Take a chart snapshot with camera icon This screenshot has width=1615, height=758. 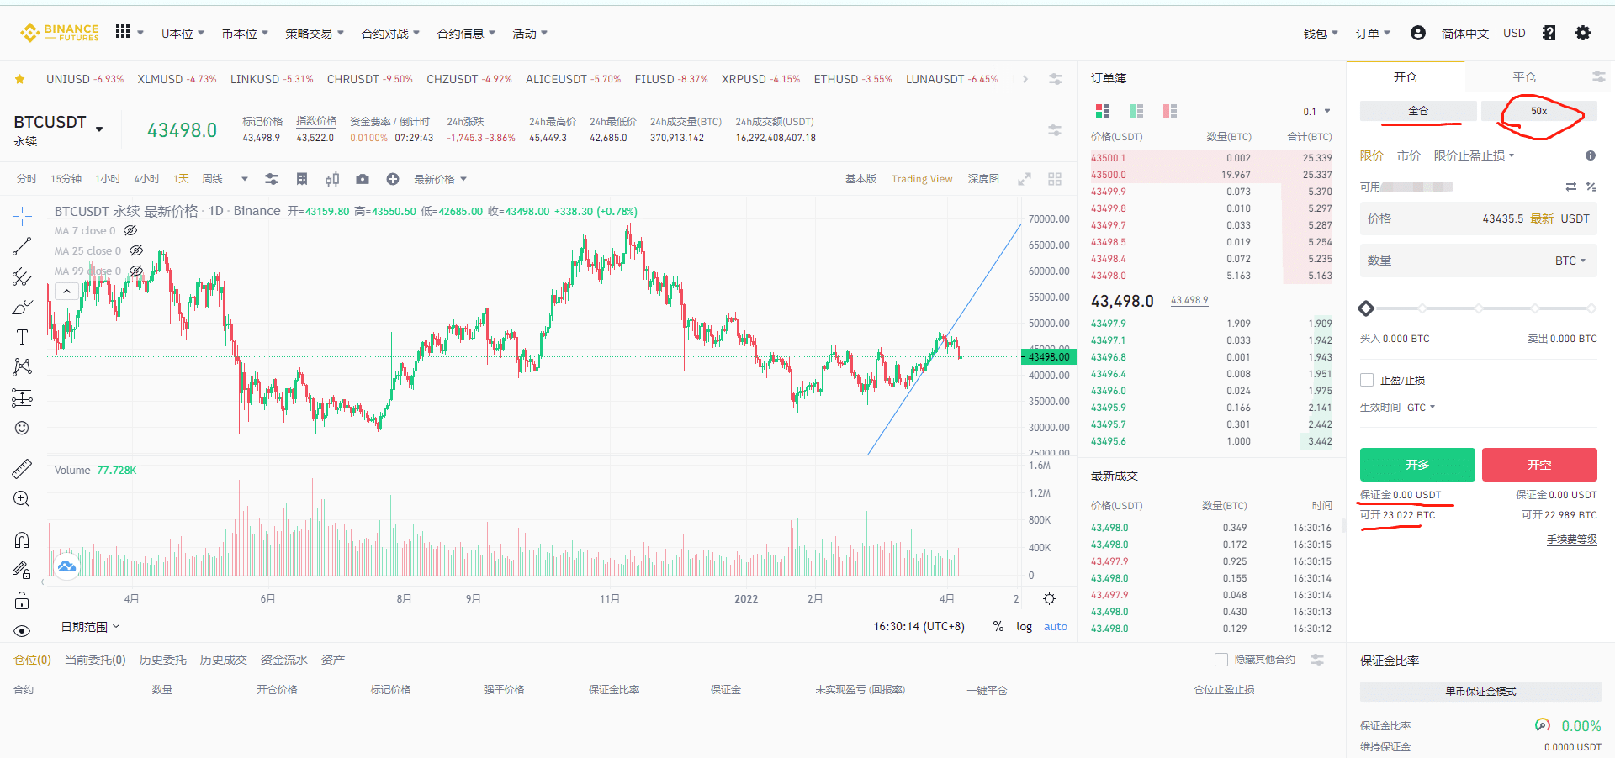click(363, 179)
